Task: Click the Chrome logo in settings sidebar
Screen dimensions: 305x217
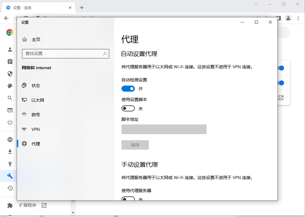Action: pyautogui.click(x=9, y=32)
